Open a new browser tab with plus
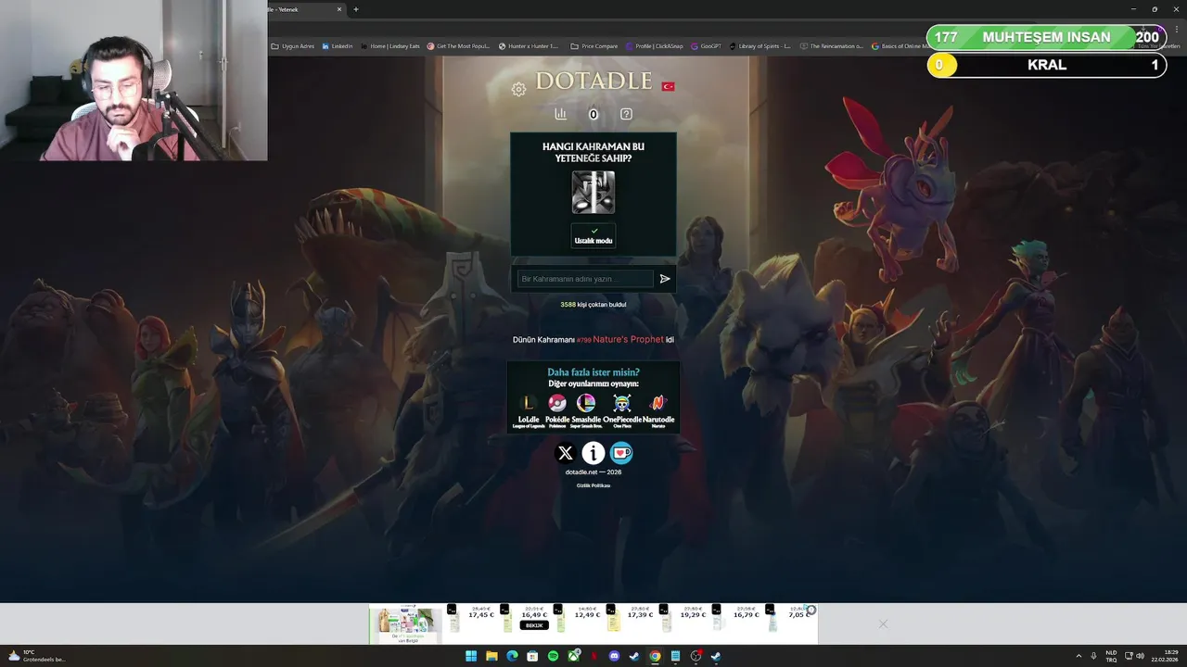This screenshot has width=1187, height=667. (x=356, y=9)
